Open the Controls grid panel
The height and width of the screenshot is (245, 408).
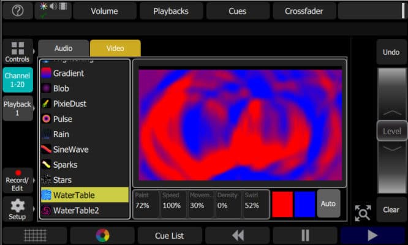[17, 53]
